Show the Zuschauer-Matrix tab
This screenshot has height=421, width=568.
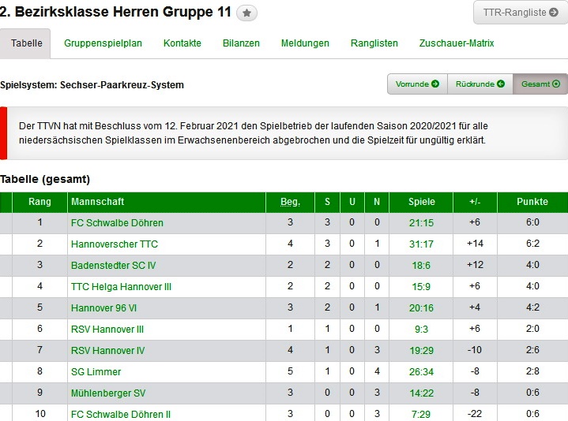[x=457, y=43]
